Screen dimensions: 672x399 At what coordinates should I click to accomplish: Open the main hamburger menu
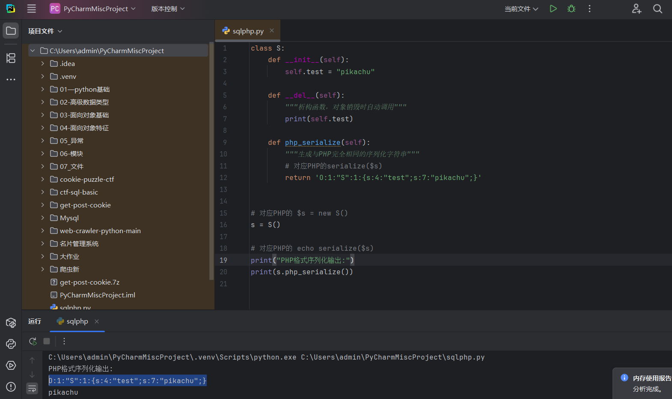point(31,9)
